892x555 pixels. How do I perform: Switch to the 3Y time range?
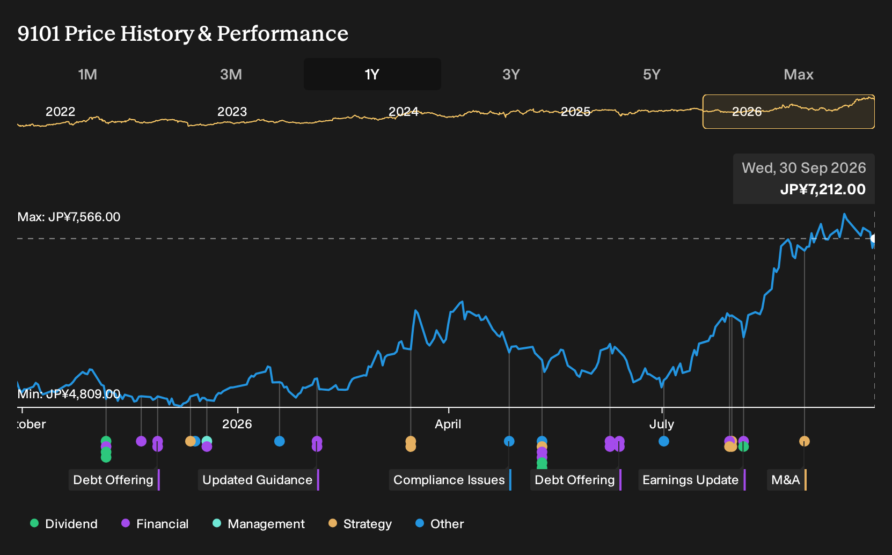tap(511, 74)
